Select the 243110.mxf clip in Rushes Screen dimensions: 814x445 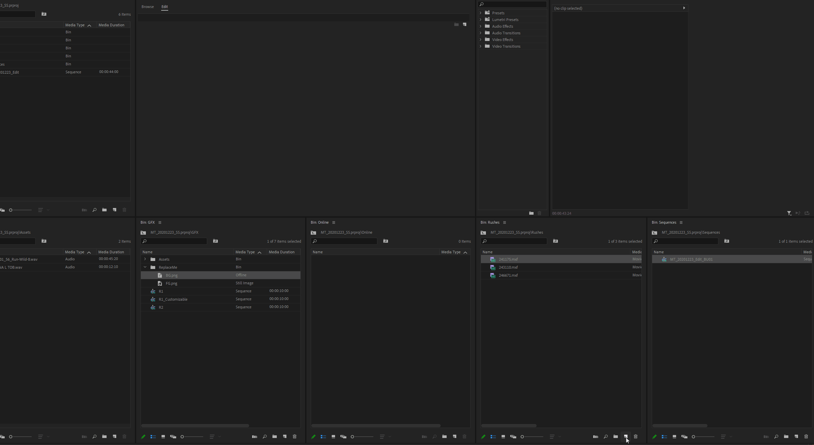pyautogui.click(x=508, y=267)
